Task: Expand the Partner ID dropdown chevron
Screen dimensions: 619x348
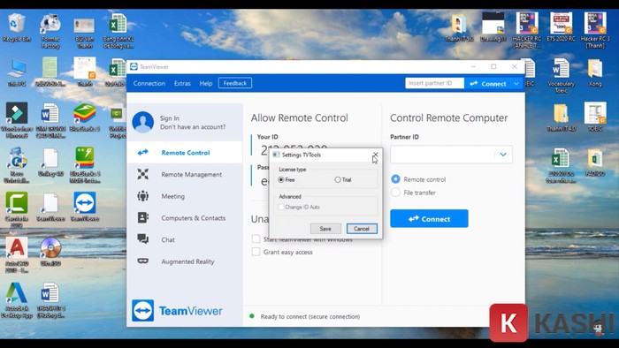Action: coord(503,155)
